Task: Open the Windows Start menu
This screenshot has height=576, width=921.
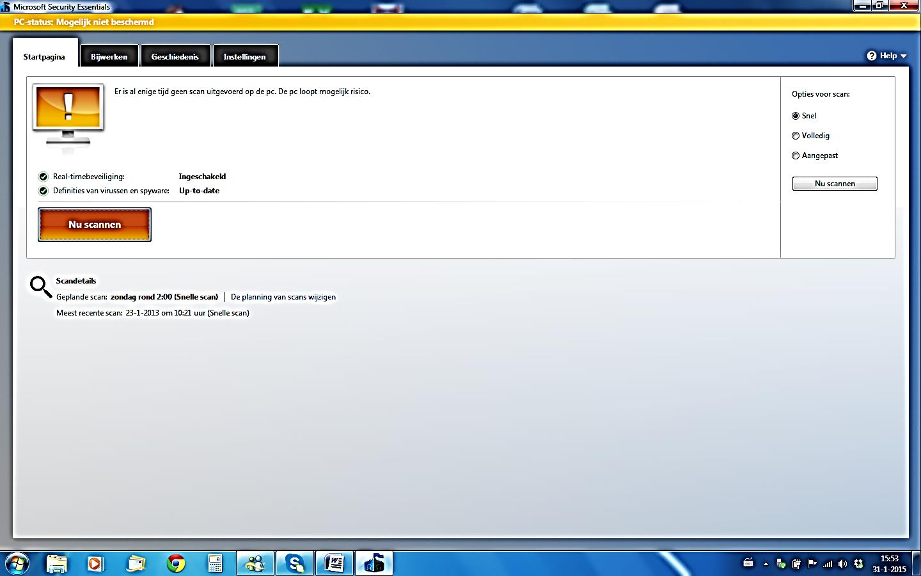Action: [17, 564]
